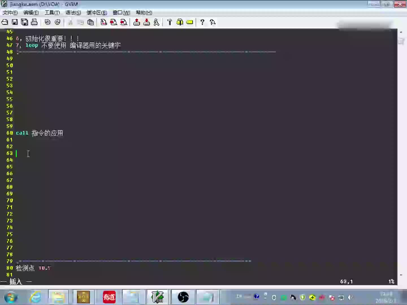Click line 60 text 'call 指令的应用'
This screenshot has width=407, height=305.
(39, 133)
